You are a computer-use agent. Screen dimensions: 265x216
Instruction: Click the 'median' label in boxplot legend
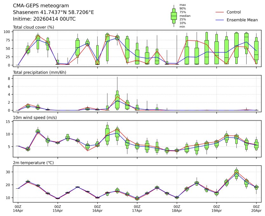[185, 16]
